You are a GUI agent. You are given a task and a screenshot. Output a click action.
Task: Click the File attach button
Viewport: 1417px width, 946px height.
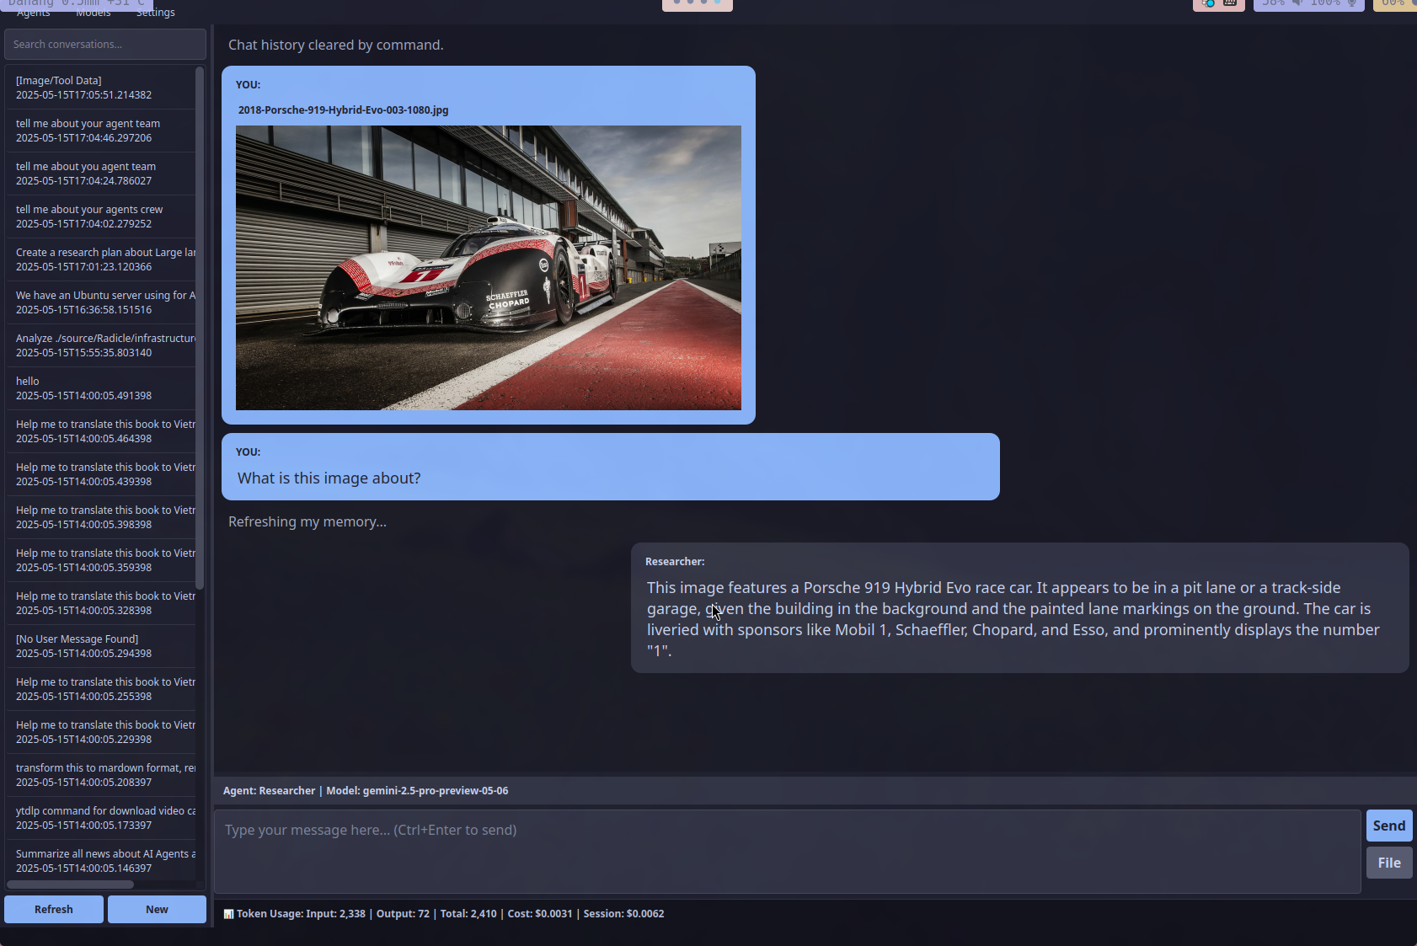(1389, 863)
